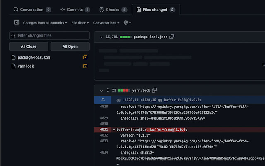
Task: Copy the yarn.lock file path
Action: click(x=154, y=90)
